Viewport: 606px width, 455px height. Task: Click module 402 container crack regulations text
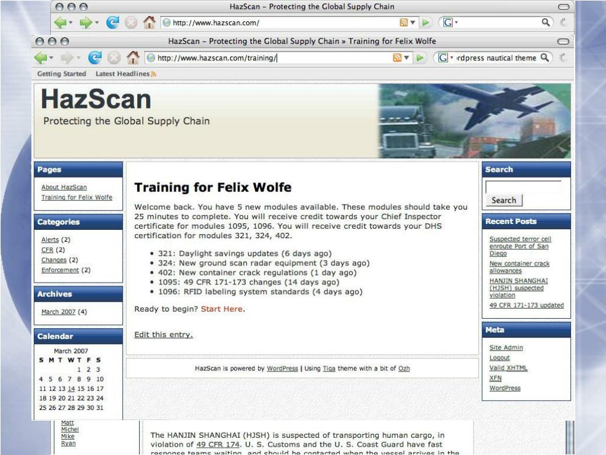(x=257, y=273)
